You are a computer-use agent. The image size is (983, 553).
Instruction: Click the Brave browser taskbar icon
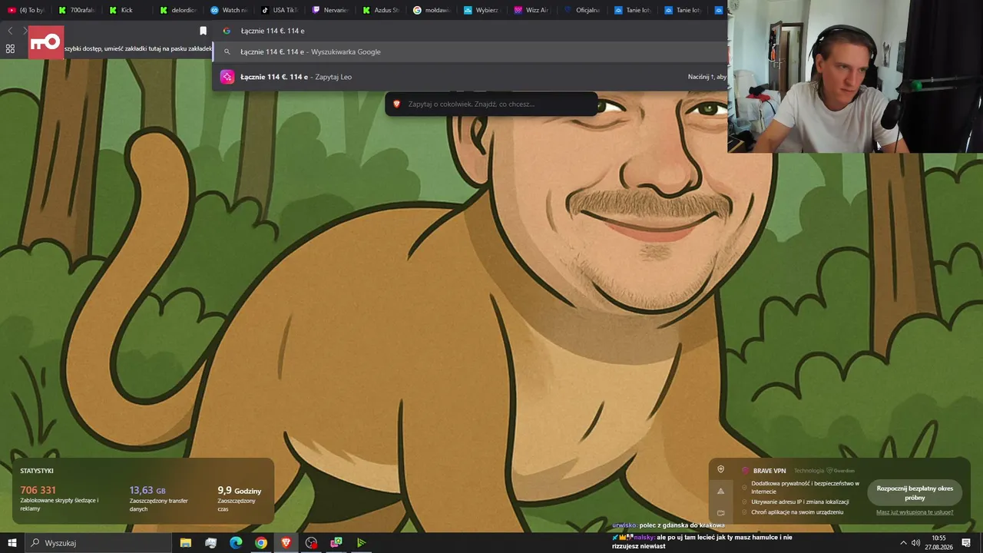coord(286,543)
